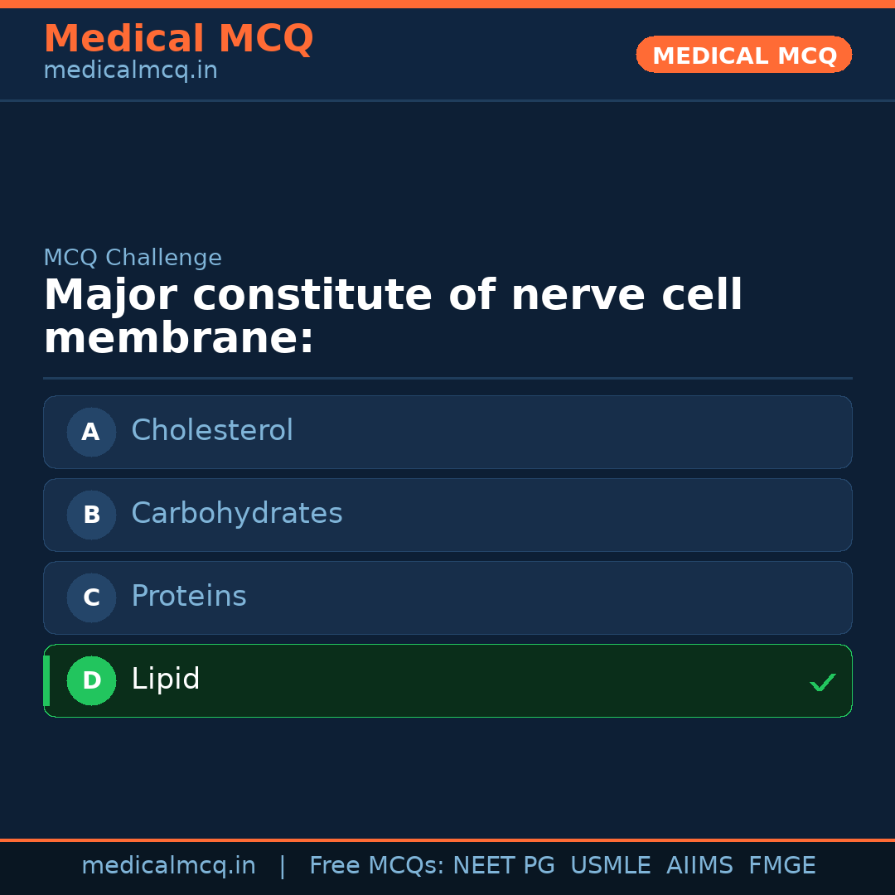The height and width of the screenshot is (895, 895).
Task: Visit the medicalmcq.in link under the logo
Action: tap(129, 70)
